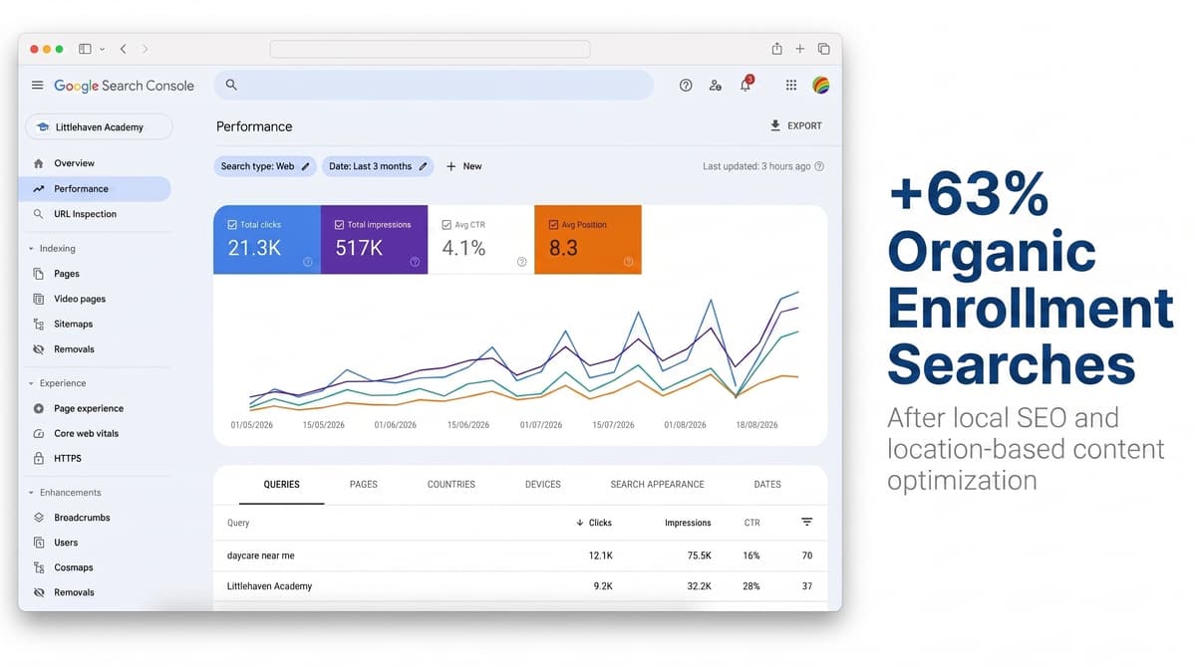Toggle the Total clicks checkbox

(x=232, y=225)
